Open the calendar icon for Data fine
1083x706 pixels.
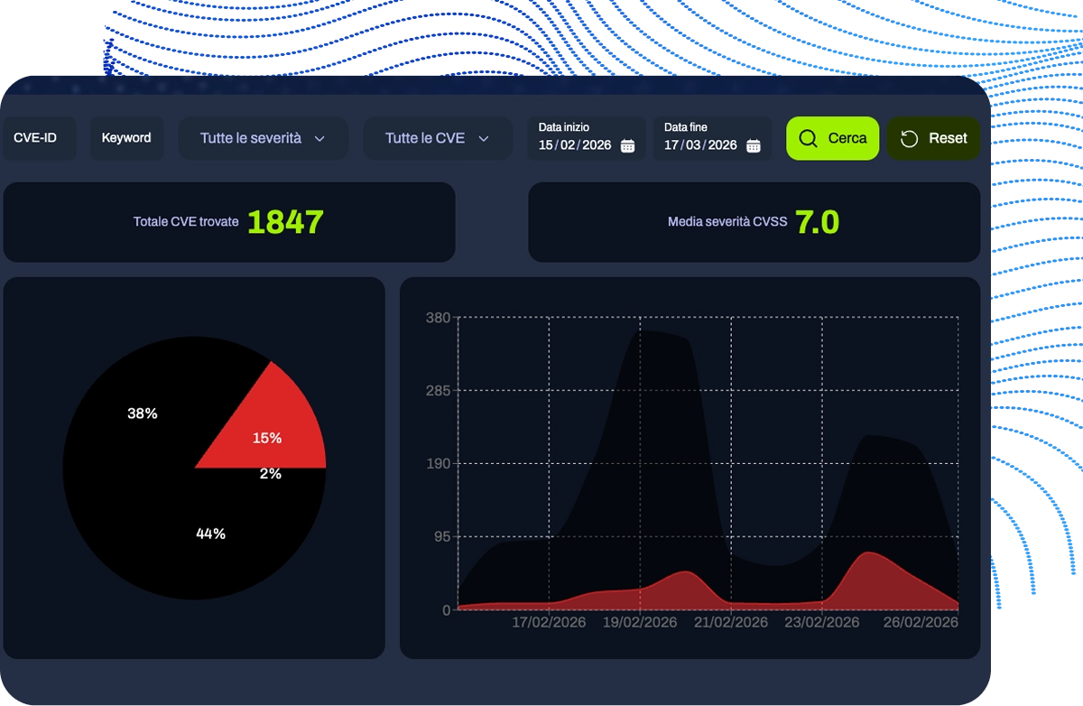(753, 145)
